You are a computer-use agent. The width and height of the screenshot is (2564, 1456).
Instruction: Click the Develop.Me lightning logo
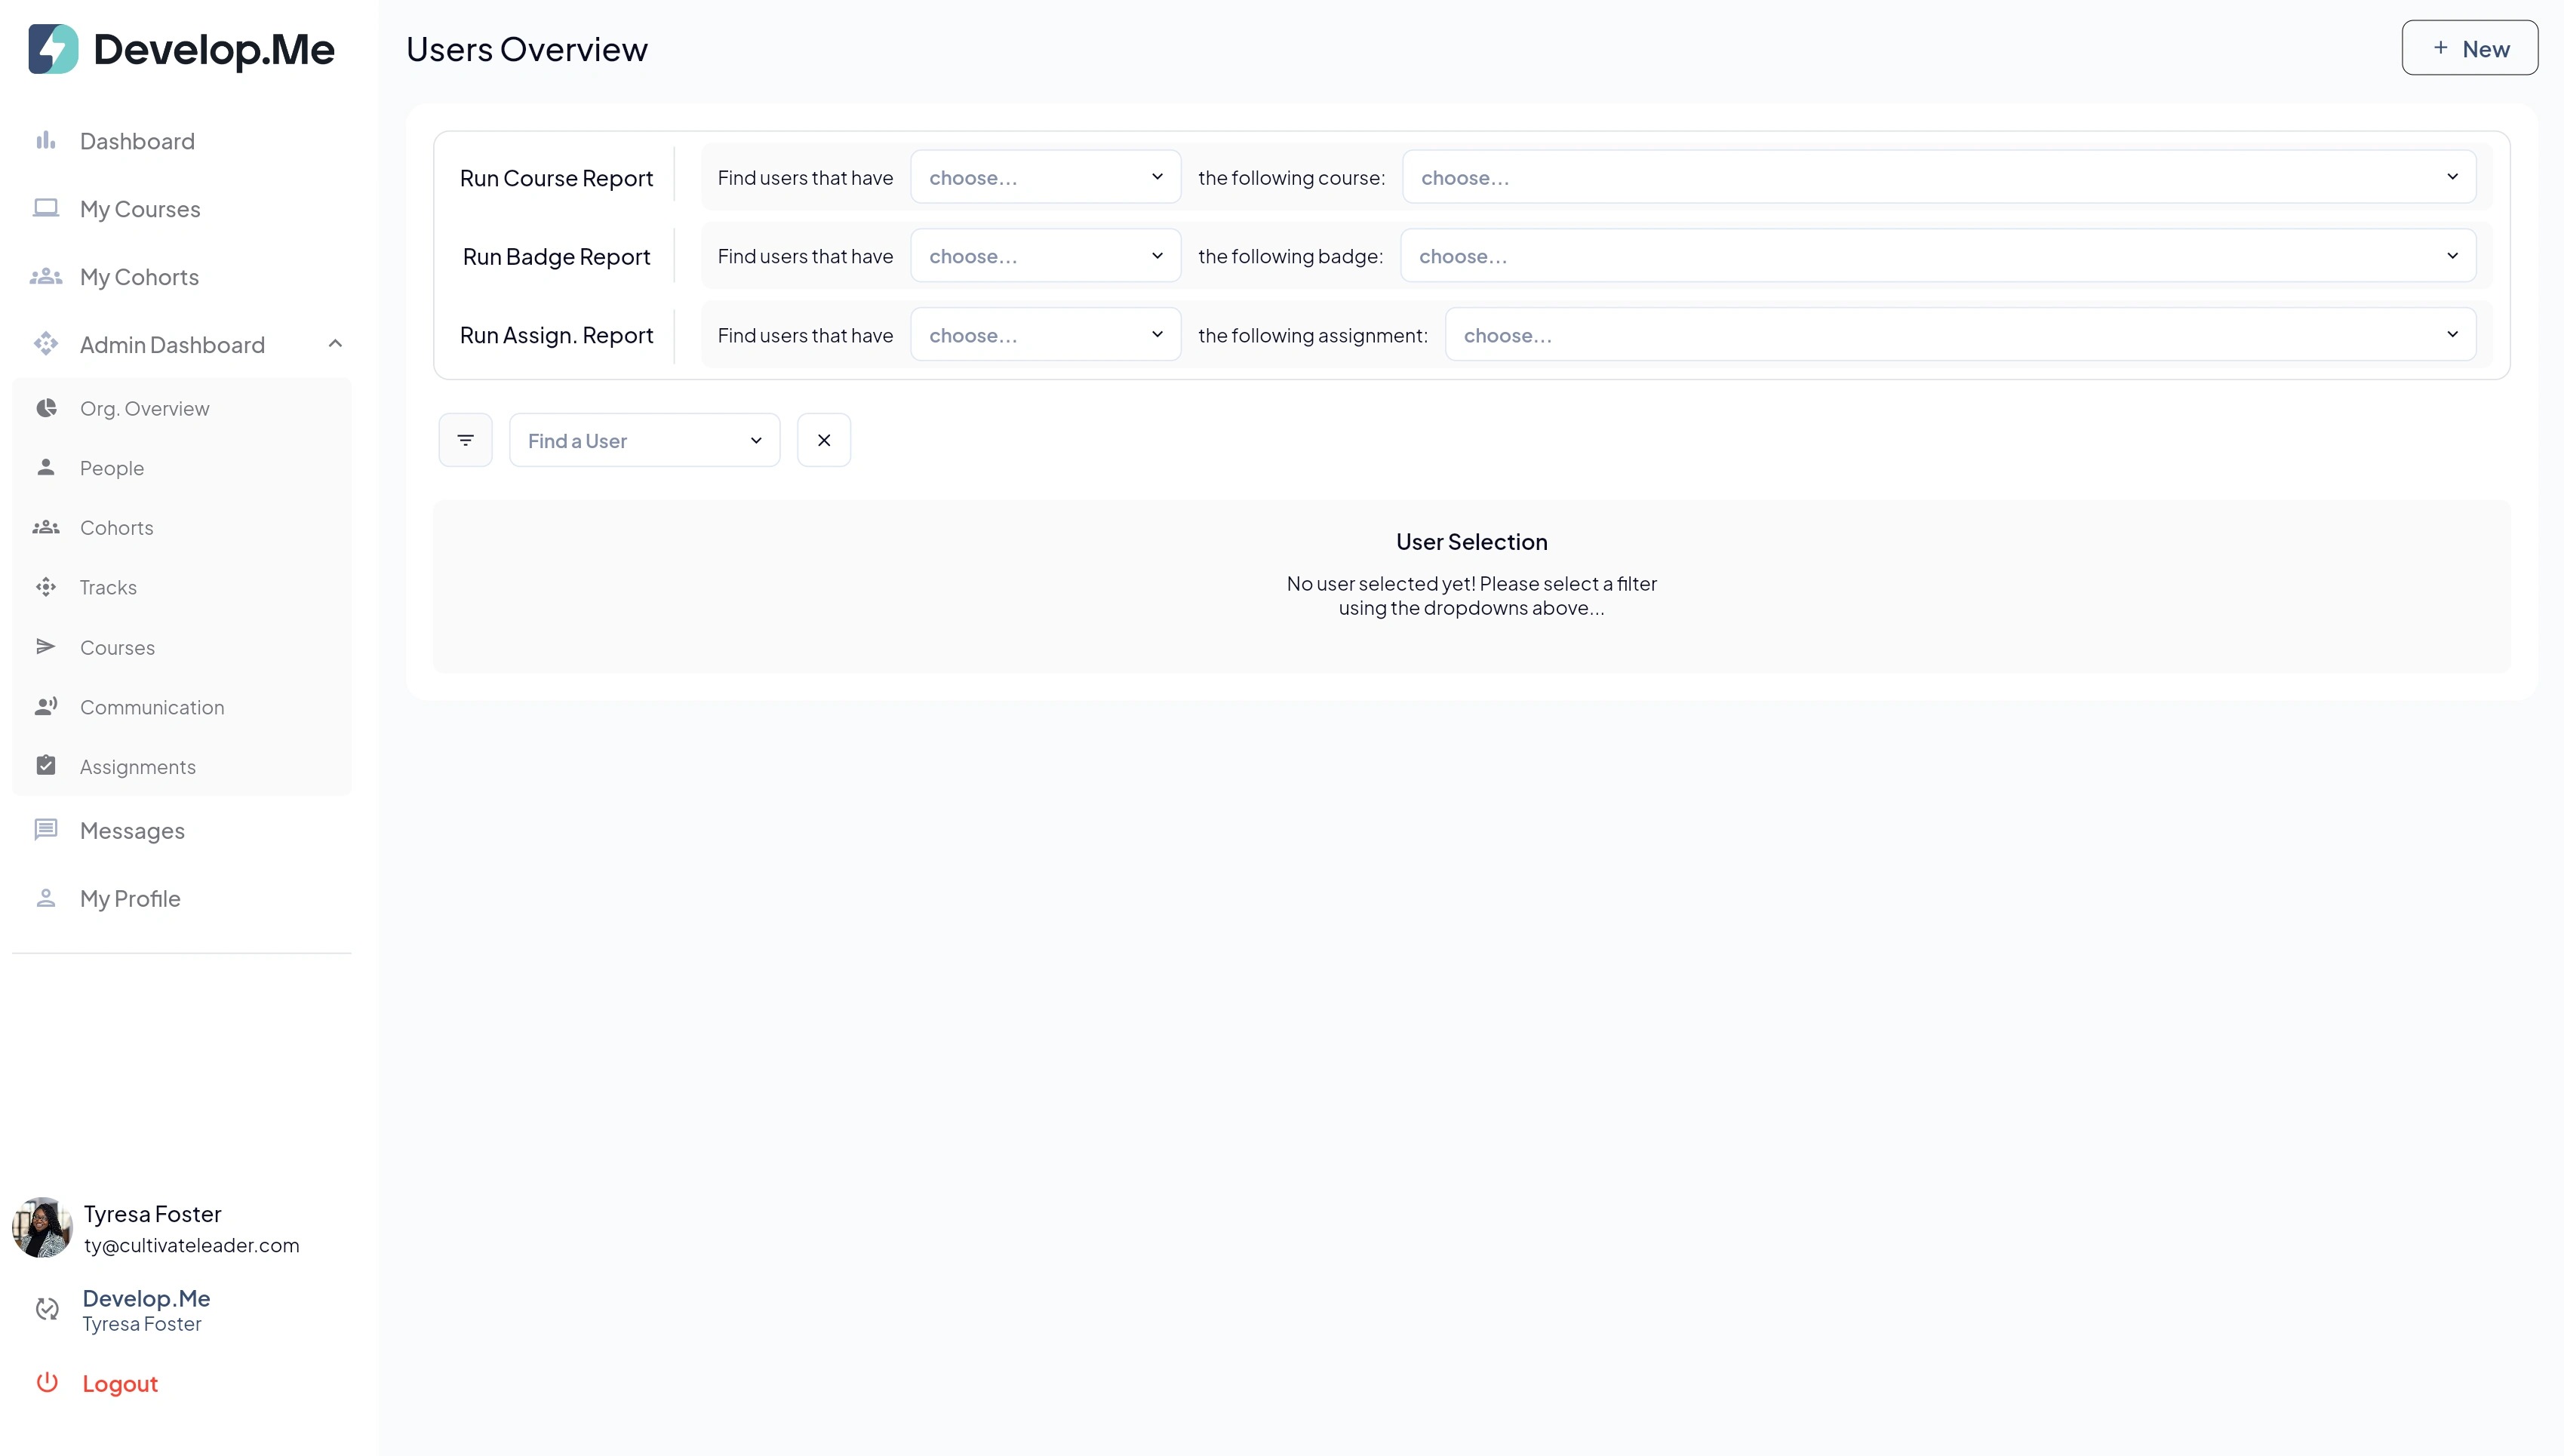pyautogui.click(x=53, y=49)
